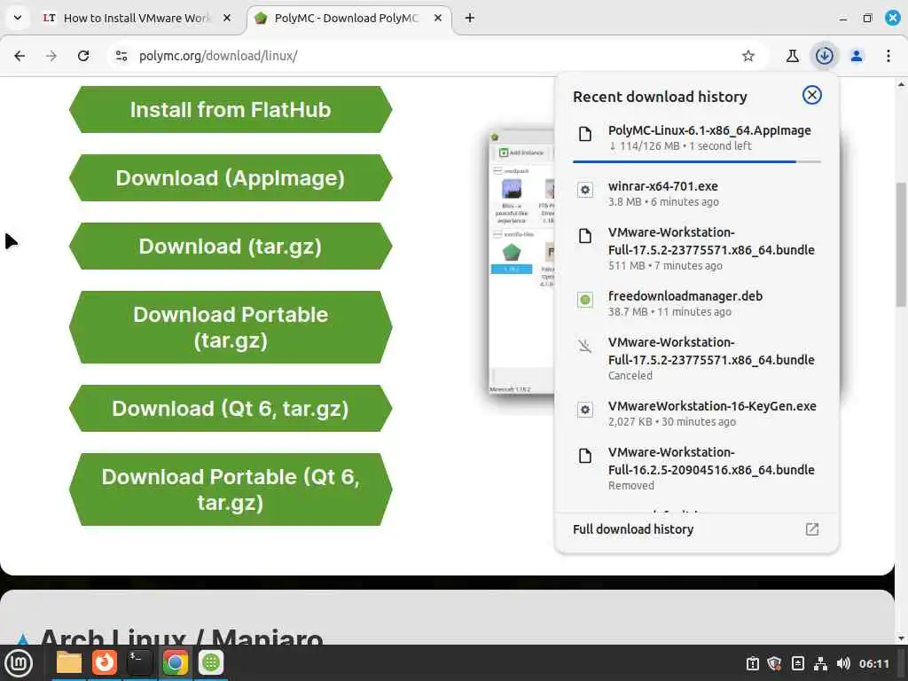This screenshot has width=908, height=681.
Task: Open Chrome three-dot menu
Action: coord(888,56)
